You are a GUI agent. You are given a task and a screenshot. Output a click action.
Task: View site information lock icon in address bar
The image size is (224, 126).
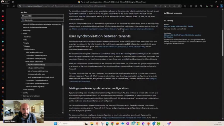20,6
